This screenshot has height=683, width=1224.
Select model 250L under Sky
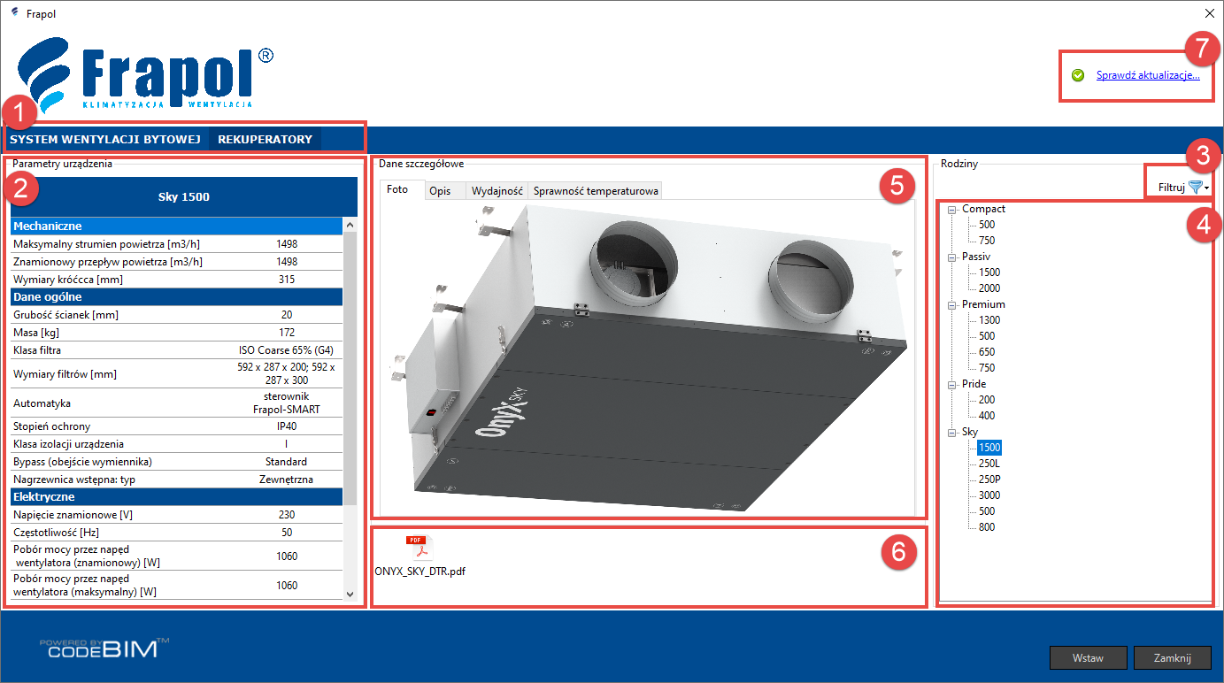tap(989, 464)
